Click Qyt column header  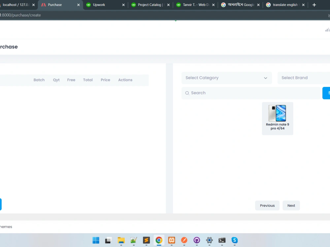[56, 80]
